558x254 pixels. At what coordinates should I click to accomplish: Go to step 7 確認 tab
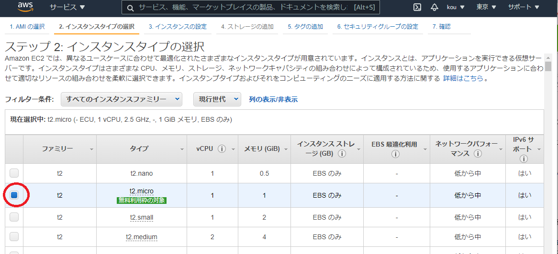click(442, 27)
